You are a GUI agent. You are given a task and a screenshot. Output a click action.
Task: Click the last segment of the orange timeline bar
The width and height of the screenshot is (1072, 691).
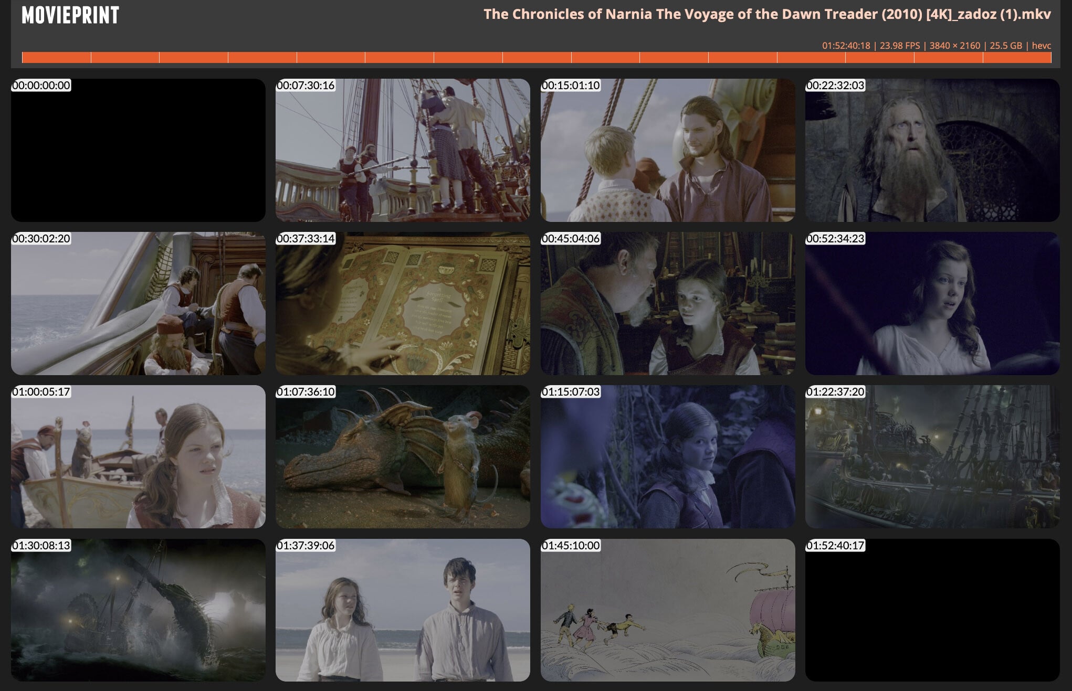tap(1017, 58)
